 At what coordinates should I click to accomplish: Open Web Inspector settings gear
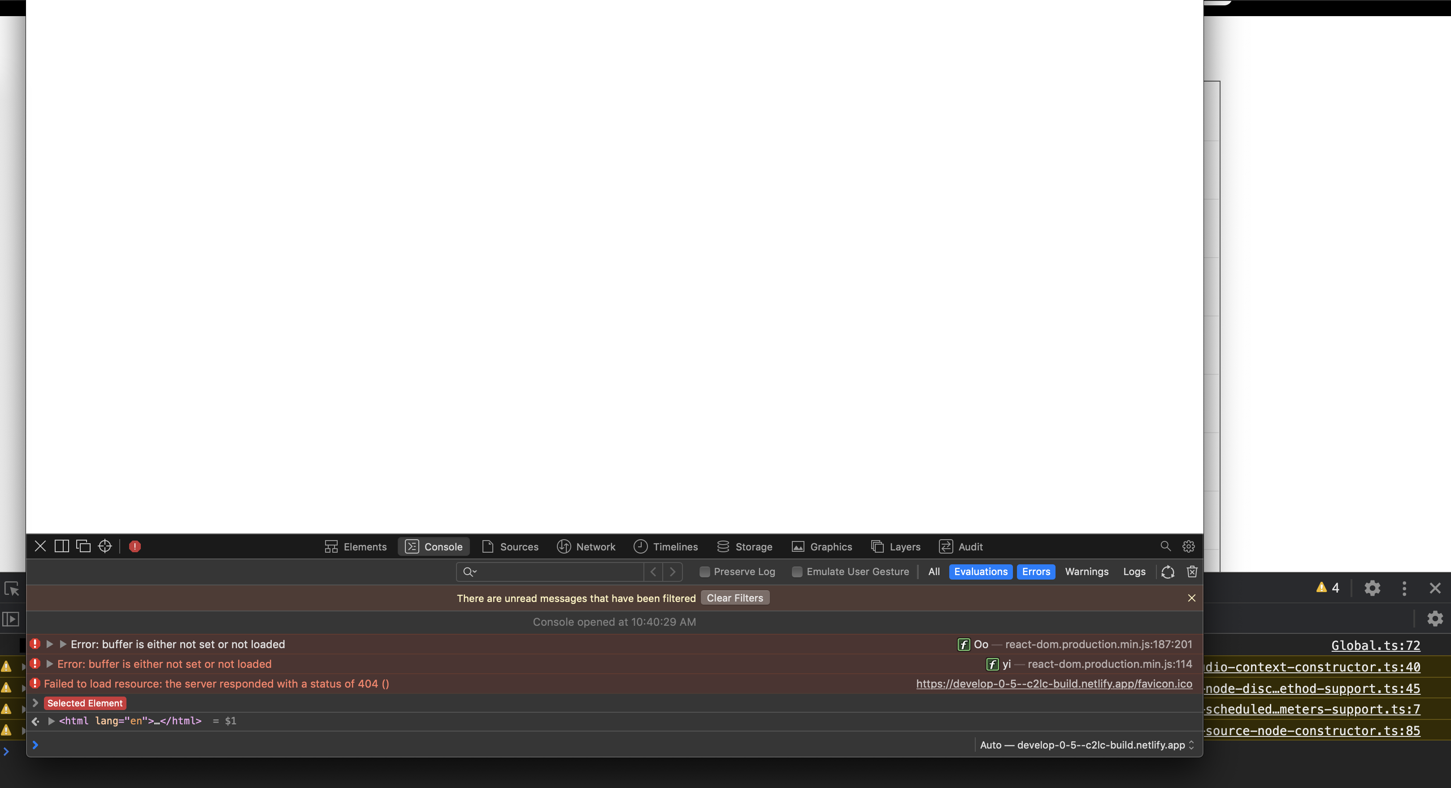coord(1188,546)
